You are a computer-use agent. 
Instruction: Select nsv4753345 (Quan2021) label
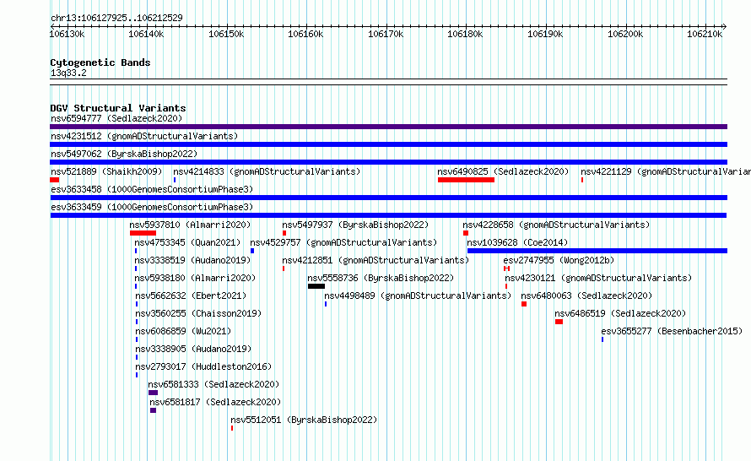(x=187, y=242)
